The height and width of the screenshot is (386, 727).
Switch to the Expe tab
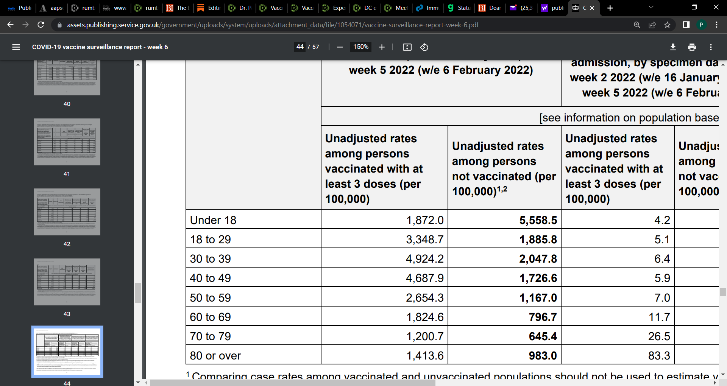pyautogui.click(x=334, y=8)
